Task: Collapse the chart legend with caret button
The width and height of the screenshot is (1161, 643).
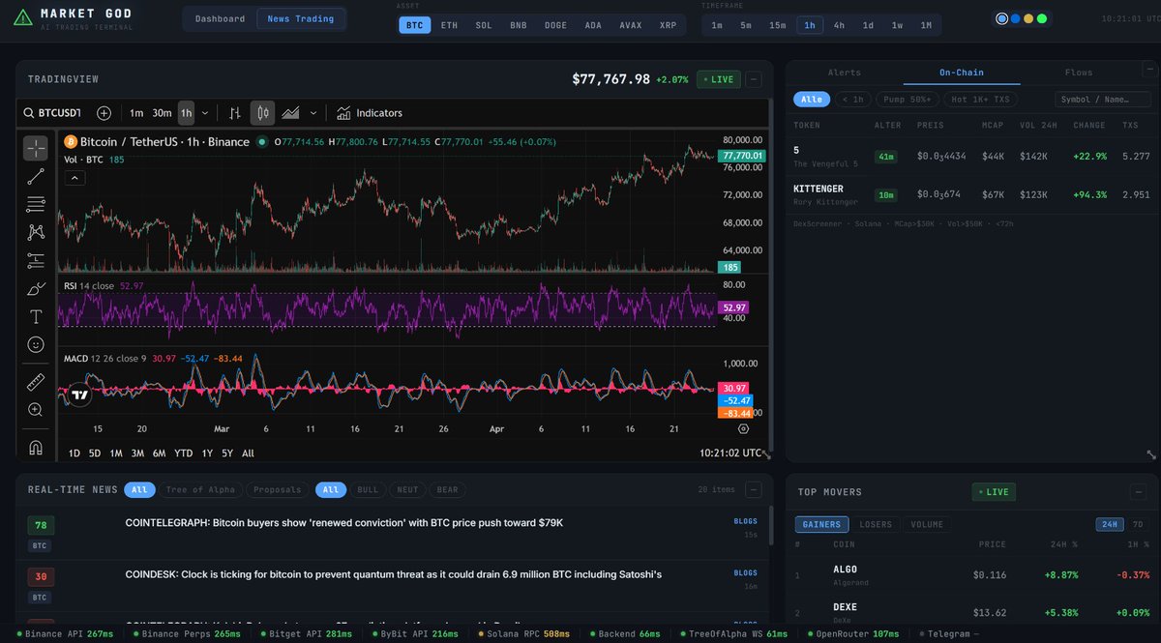Action: pyautogui.click(x=74, y=178)
